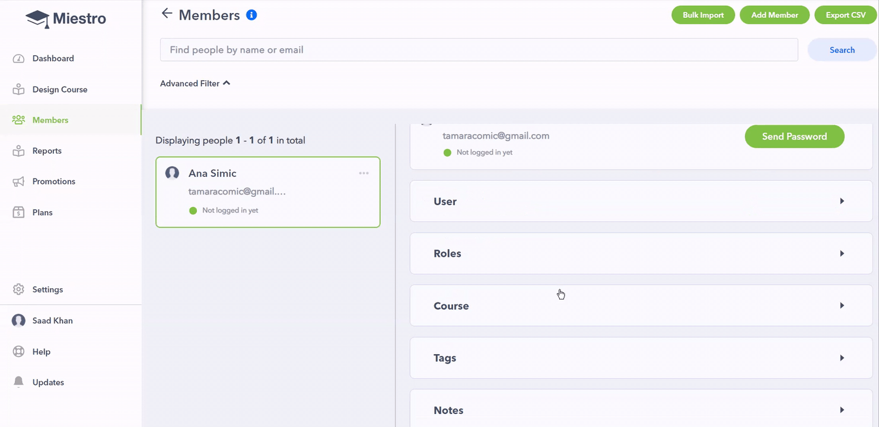Click the Reports icon in sidebar

19,151
